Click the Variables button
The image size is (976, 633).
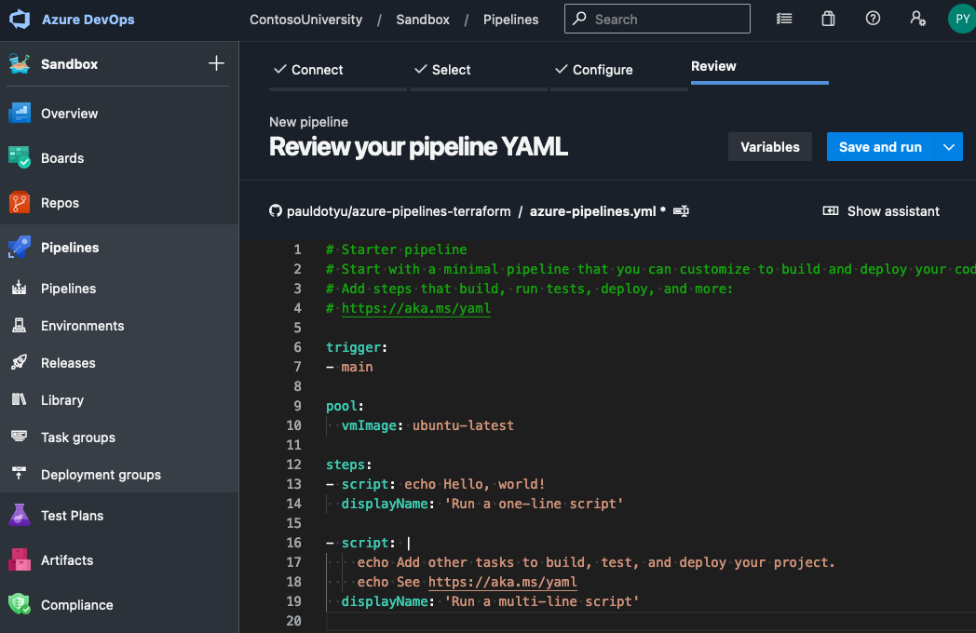coord(769,147)
